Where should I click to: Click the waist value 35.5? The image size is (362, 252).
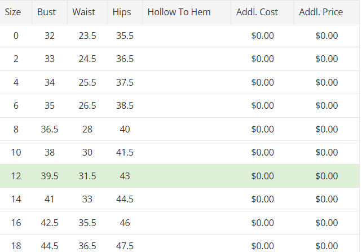[x=87, y=223]
